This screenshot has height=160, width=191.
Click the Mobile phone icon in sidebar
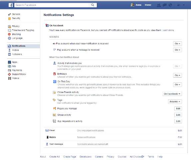tap(10, 50)
